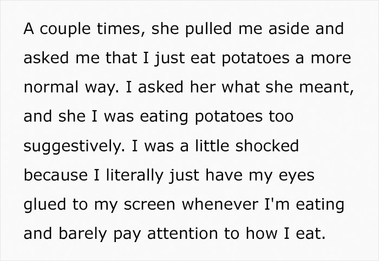Click the word 'potatoes' in second line
The image size is (379, 261).
click(x=255, y=59)
